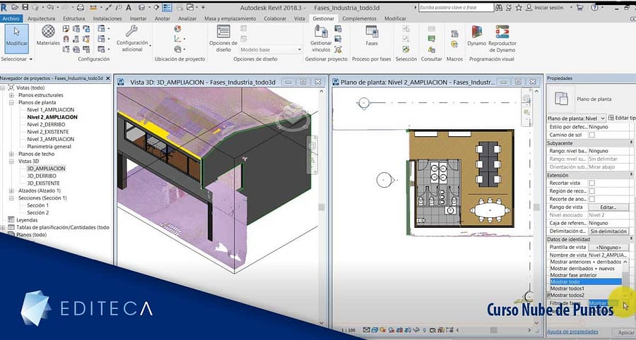
Task: Click the binoculars search icon
Action: pos(498,7)
